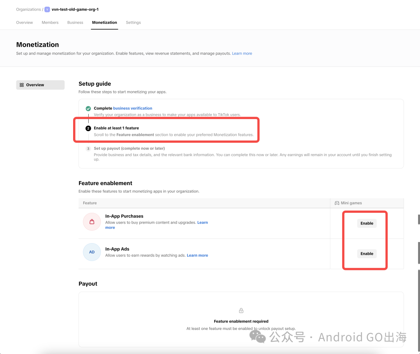Open Learn more link for In-App Purchases
Image resolution: width=420 pixels, height=354 pixels.
[x=203, y=223]
